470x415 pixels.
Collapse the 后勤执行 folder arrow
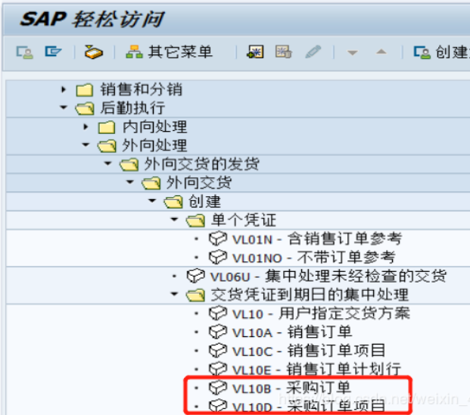point(64,107)
